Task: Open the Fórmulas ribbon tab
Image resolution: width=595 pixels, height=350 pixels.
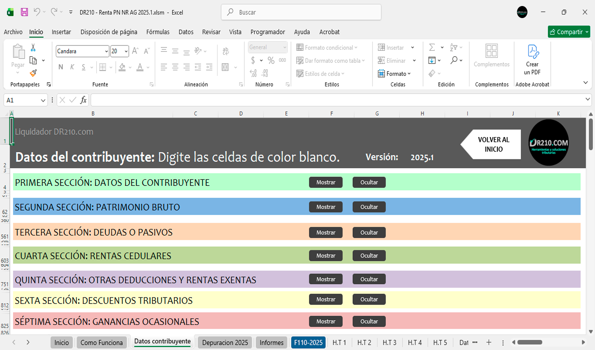Action: pos(158,32)
